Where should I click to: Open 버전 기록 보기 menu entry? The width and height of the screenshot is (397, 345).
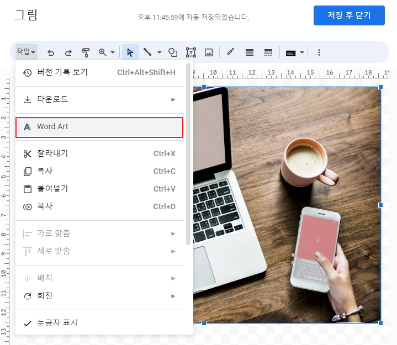pyautogui.click(x=100, y=72)
